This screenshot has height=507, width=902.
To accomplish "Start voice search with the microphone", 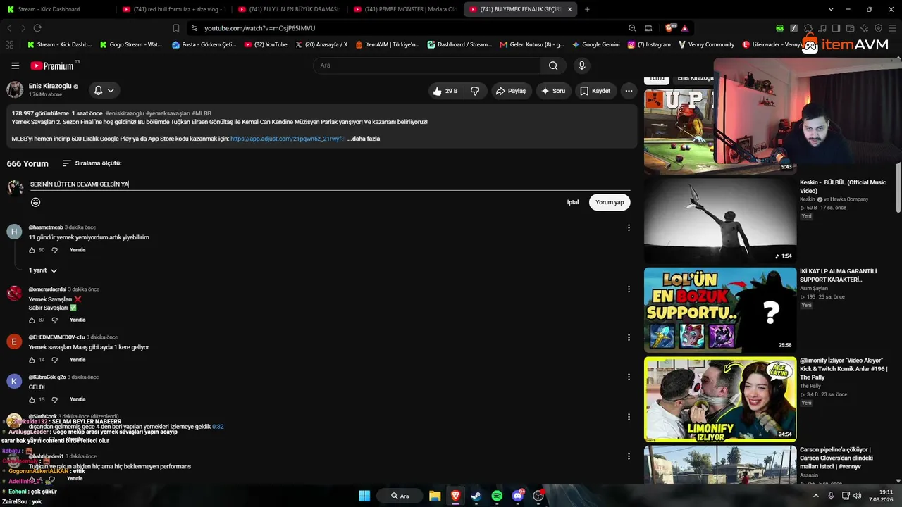I will click(x=581, y=65).
